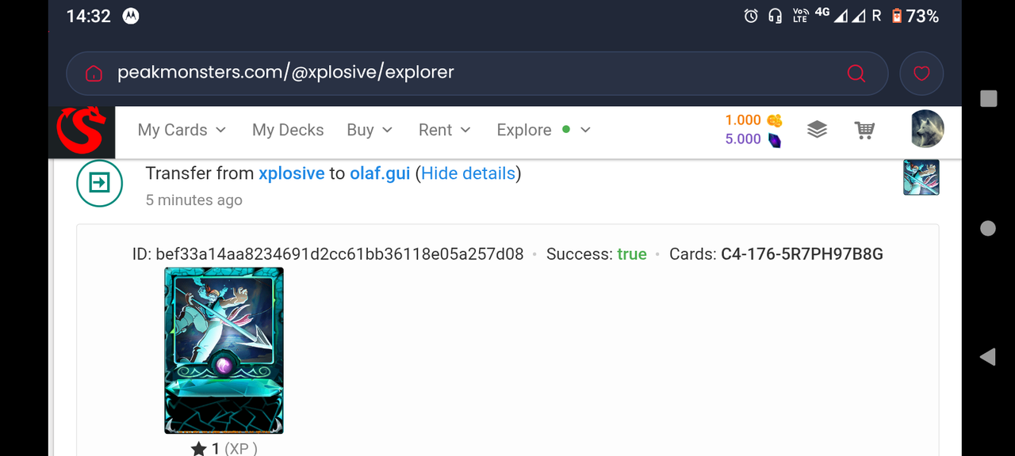This screenshot has height=456, width=1015.
Task: Click the 5.000 purple balance text
Action: click(743, 139)
